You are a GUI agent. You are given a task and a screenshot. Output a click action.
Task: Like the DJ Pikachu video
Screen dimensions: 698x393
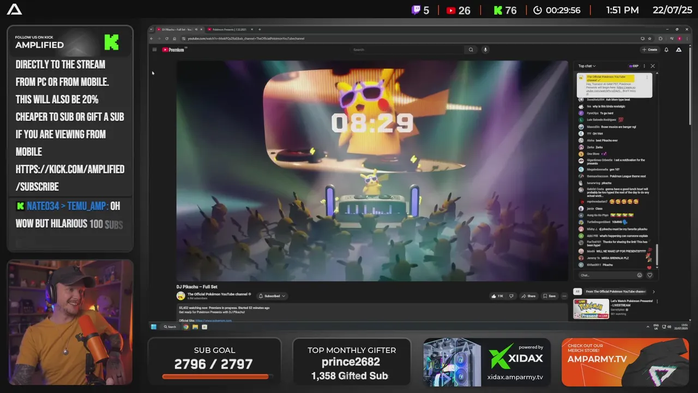497,296
